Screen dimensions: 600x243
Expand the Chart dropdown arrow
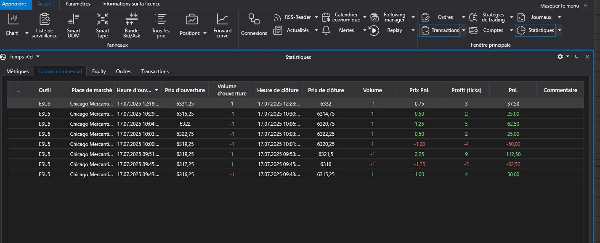point(27,33)
